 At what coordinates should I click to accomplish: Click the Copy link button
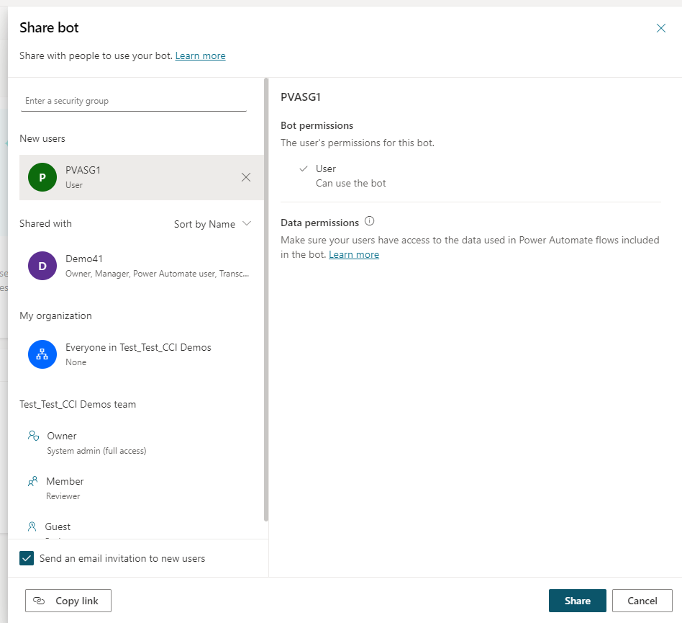pyautogui.click(x=68, y=601)
